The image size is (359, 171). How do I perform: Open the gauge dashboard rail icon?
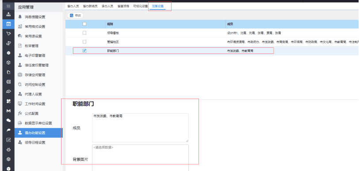coord(8,91)
